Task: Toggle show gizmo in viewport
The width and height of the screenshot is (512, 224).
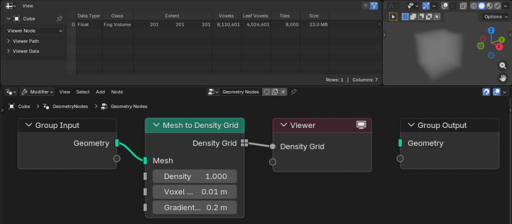Action: [x=426, y=6]
